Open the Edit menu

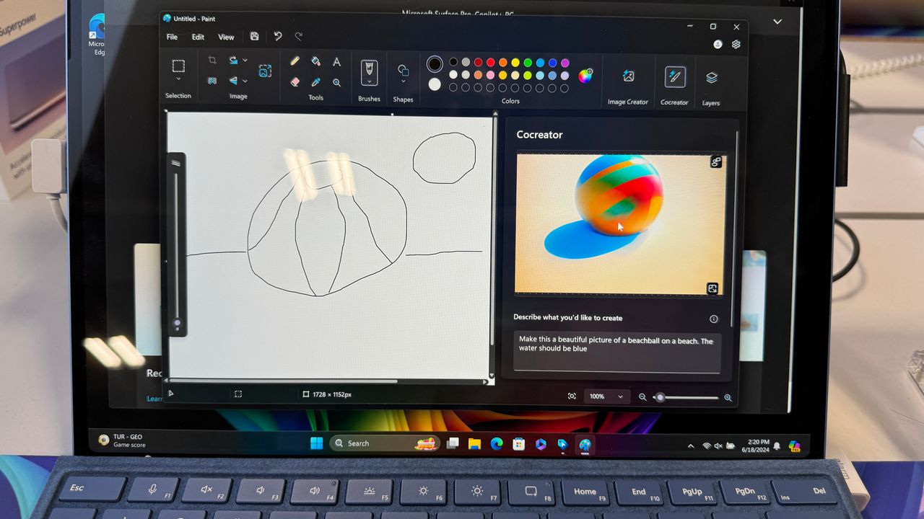coord(198,37)
